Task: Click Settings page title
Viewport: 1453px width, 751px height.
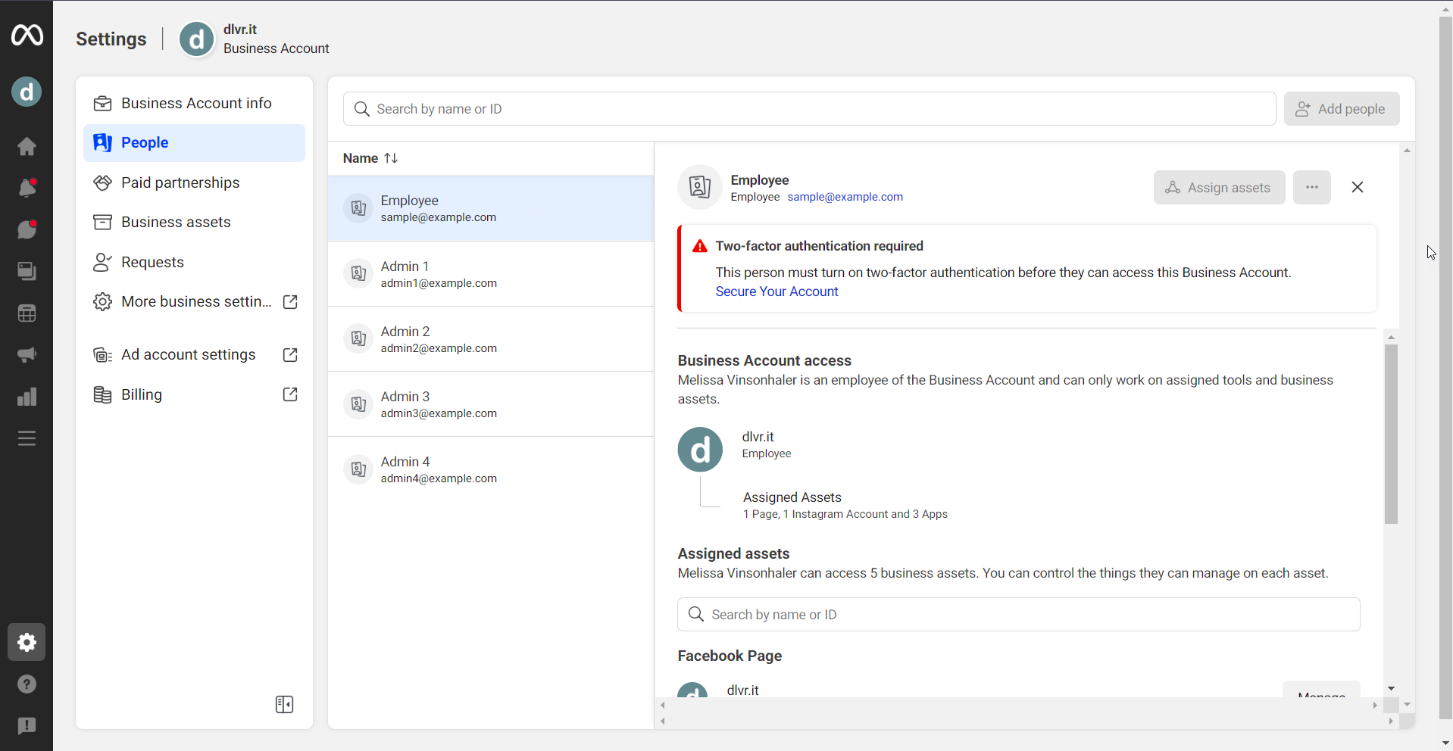Action: (111, 39)
